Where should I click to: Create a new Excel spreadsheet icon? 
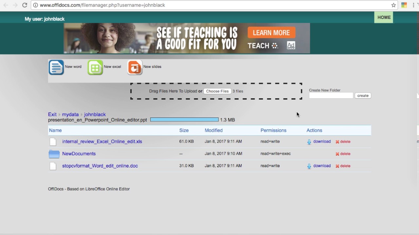pyautogui.click(x=95, y=68)
